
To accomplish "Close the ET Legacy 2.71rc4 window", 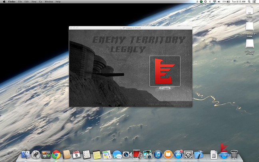I will (71, 28).
